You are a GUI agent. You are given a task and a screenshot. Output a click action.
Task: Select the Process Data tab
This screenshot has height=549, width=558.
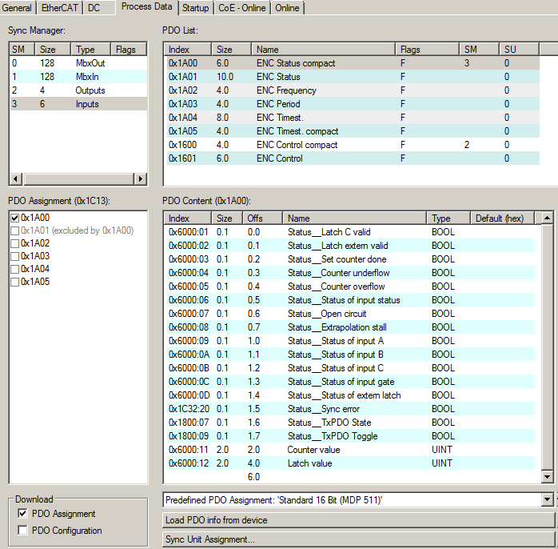pyautogui.click(x=146, y=6)
